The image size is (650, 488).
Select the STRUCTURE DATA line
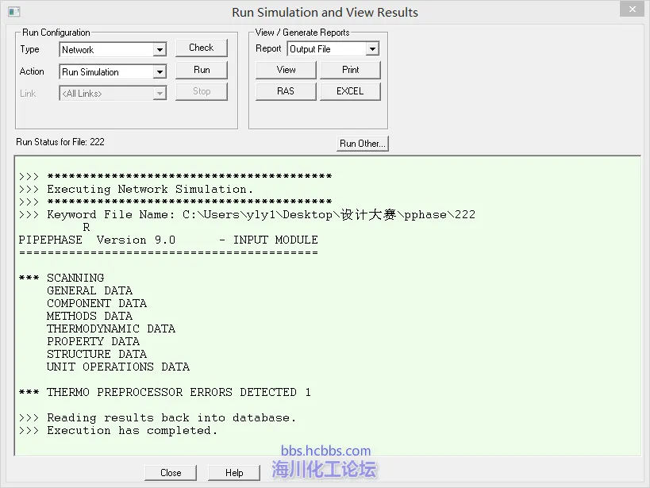point(97,354)
